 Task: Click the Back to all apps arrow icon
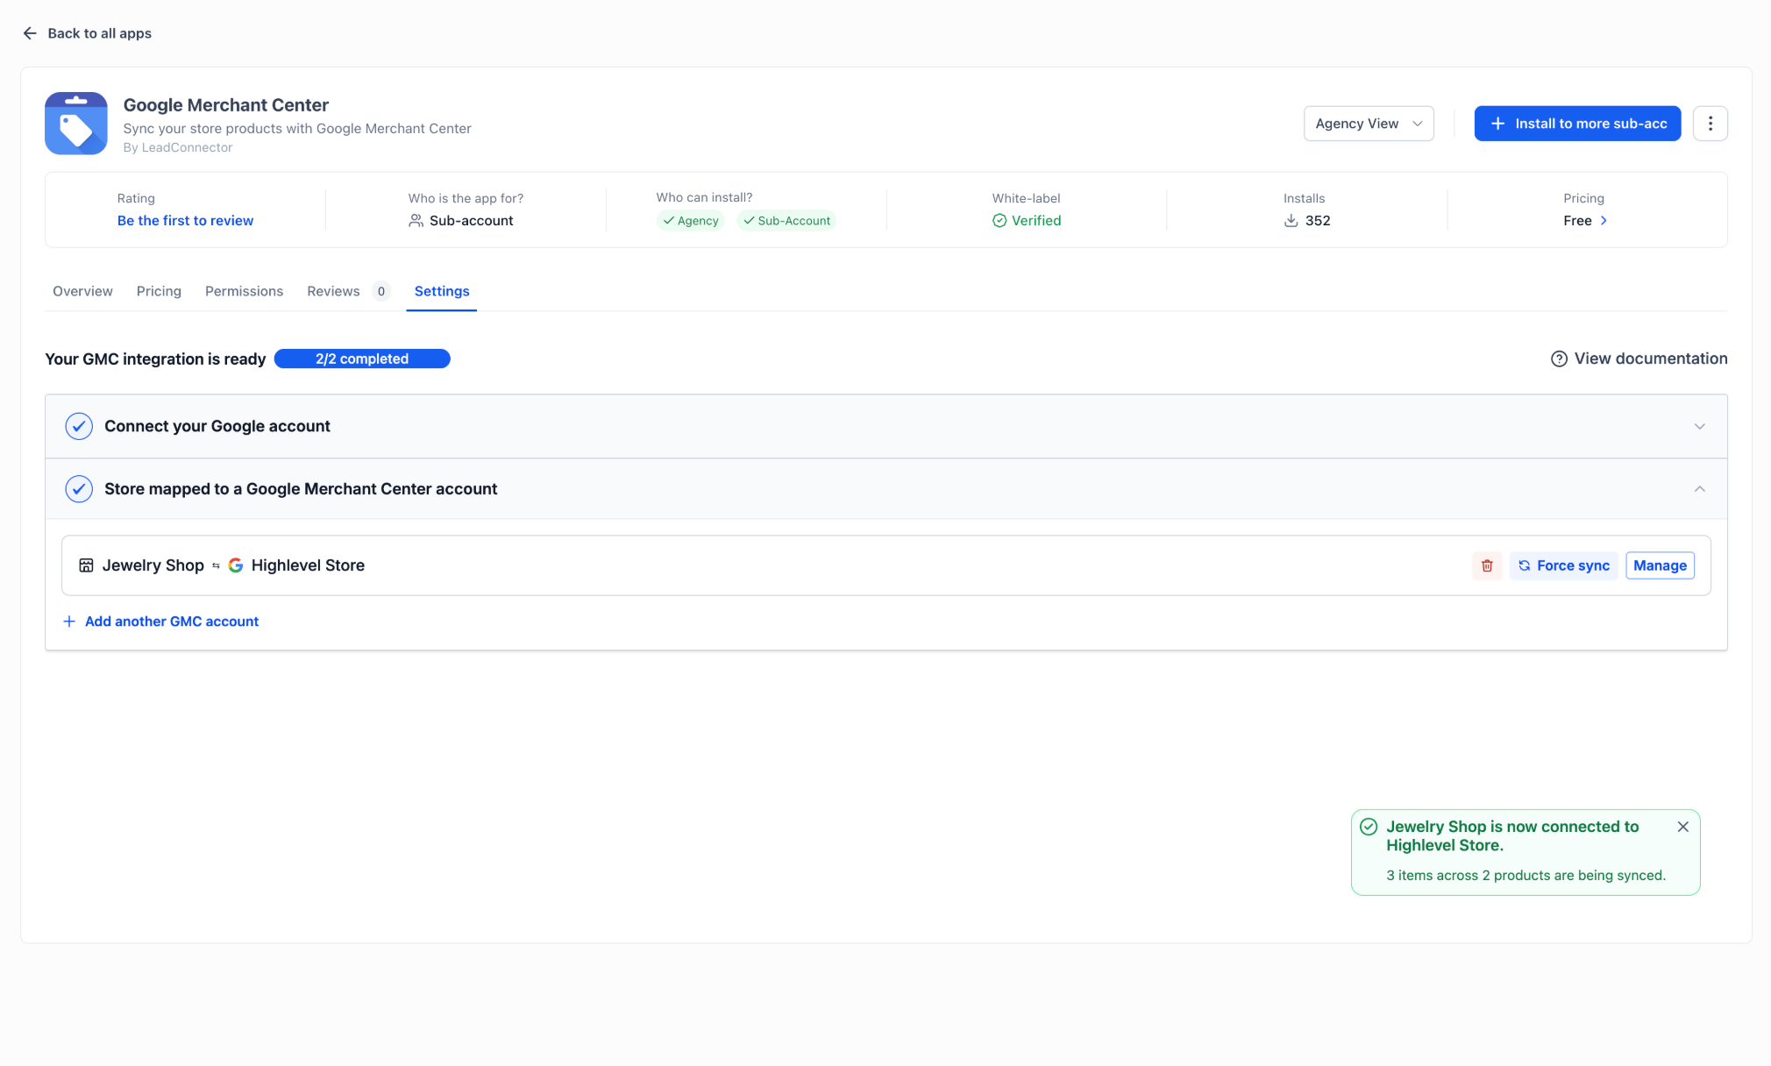coord(30,33)
